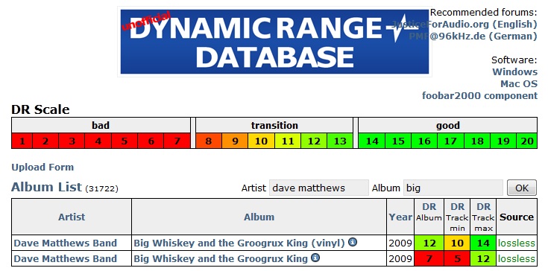Viewport: 548px width, 271px height.
Task: Submit the search with OK button
Action: pyautogui.click(x=522, y=188)
